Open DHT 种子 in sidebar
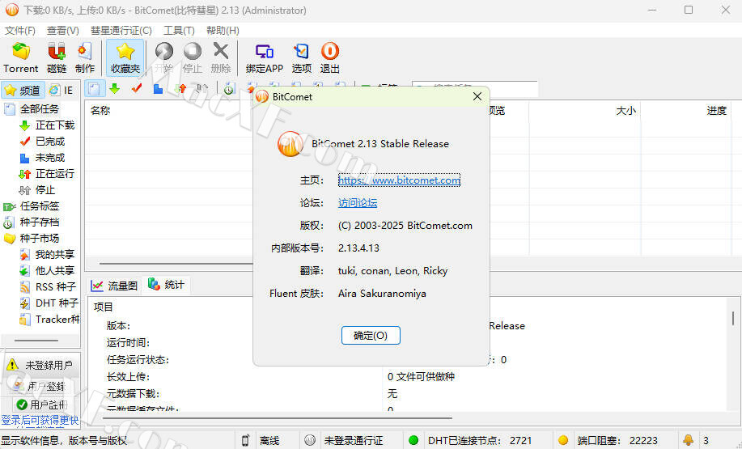This screenshot has width=742, height=449. pyautogui.click(x=57, y=303)
